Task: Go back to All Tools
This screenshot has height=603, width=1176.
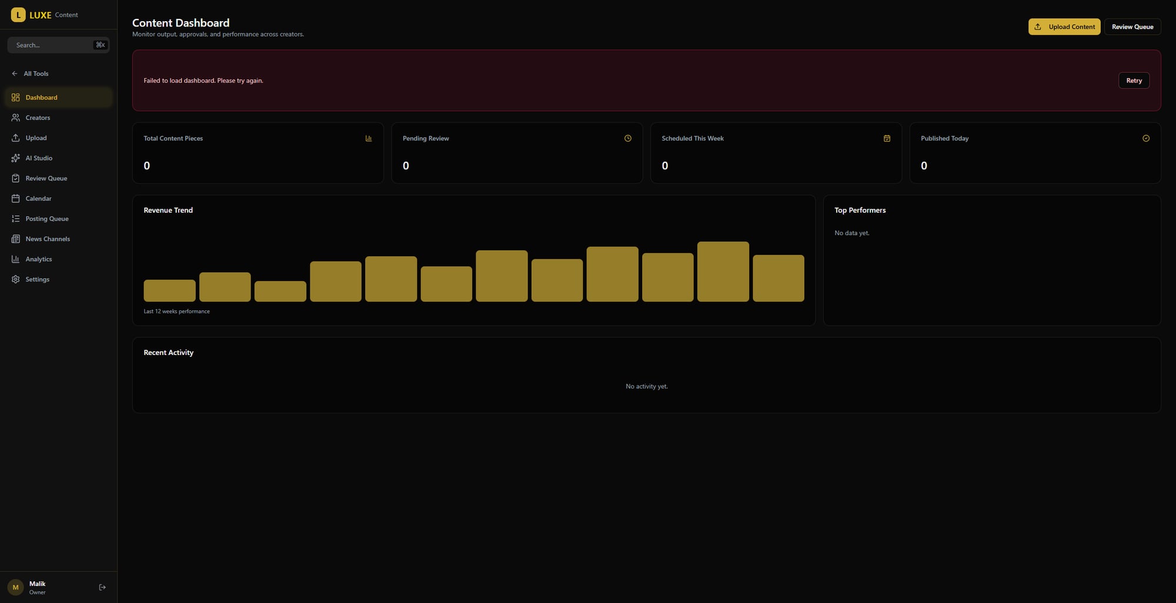Action: pyautogui.click(x=36, y=73)
